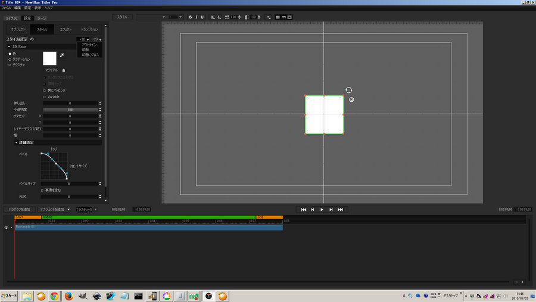Screen dimensions: 536x302
Task: Open Chrome from the taskbar
Action: point(54,296)
